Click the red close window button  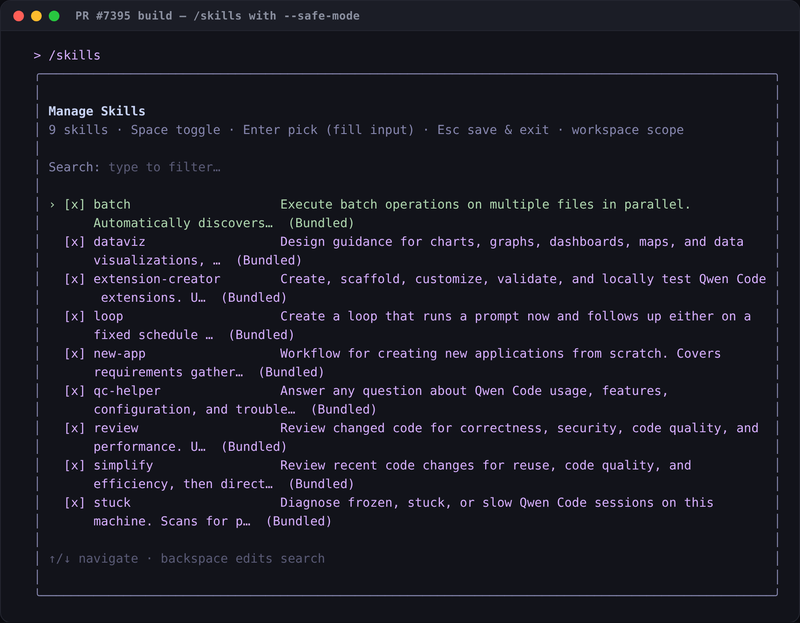tap(19, 16)
